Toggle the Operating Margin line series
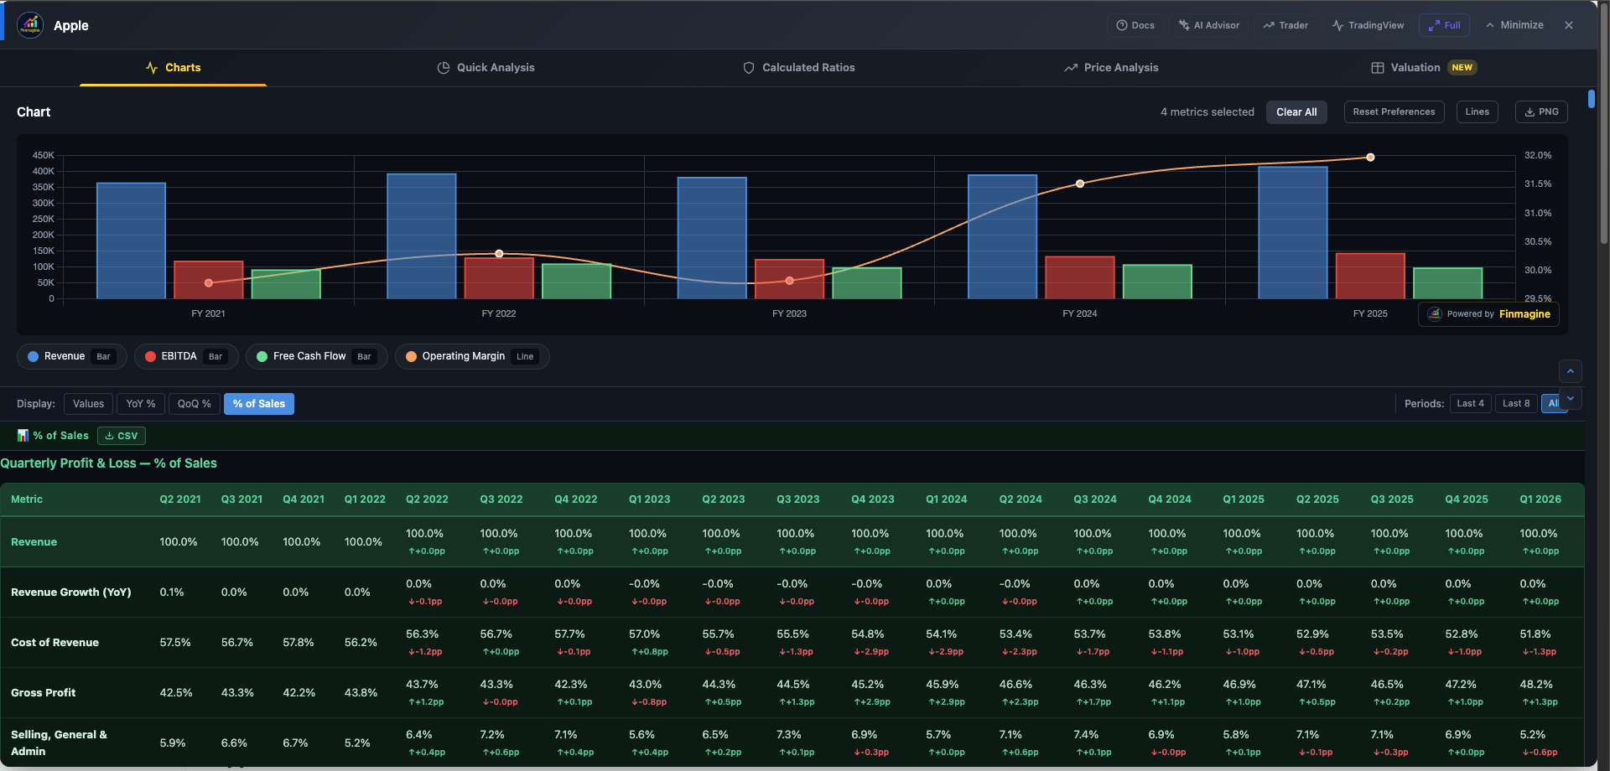 pos(471,356)
